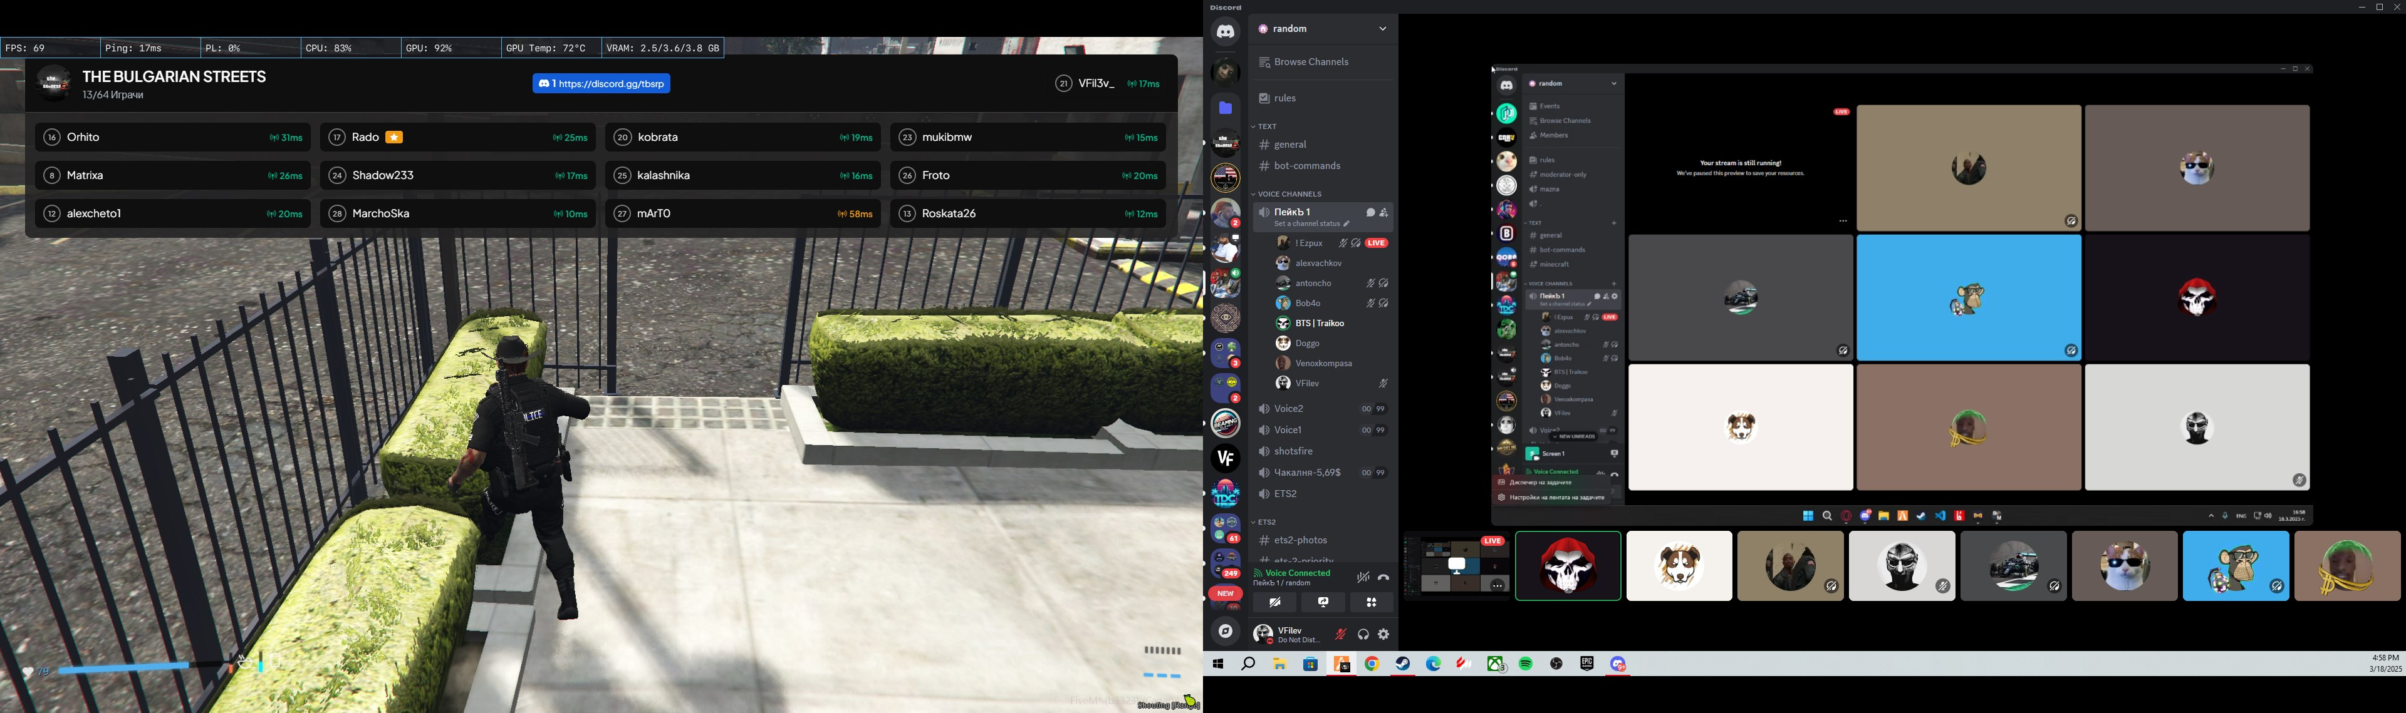This screenshot has height=713, width=2406.
Task: Open Spotify from the Windows taskbar
Action: pyautogui.click(x=1525, y=664)
